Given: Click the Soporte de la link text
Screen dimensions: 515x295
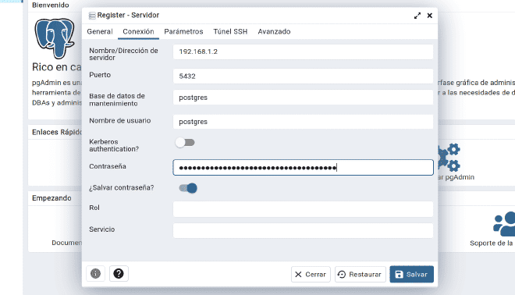Looking at the screenshot, I should 492,243.
